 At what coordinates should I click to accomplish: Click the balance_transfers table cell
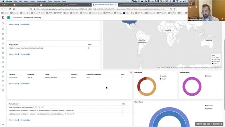point(51,78)
